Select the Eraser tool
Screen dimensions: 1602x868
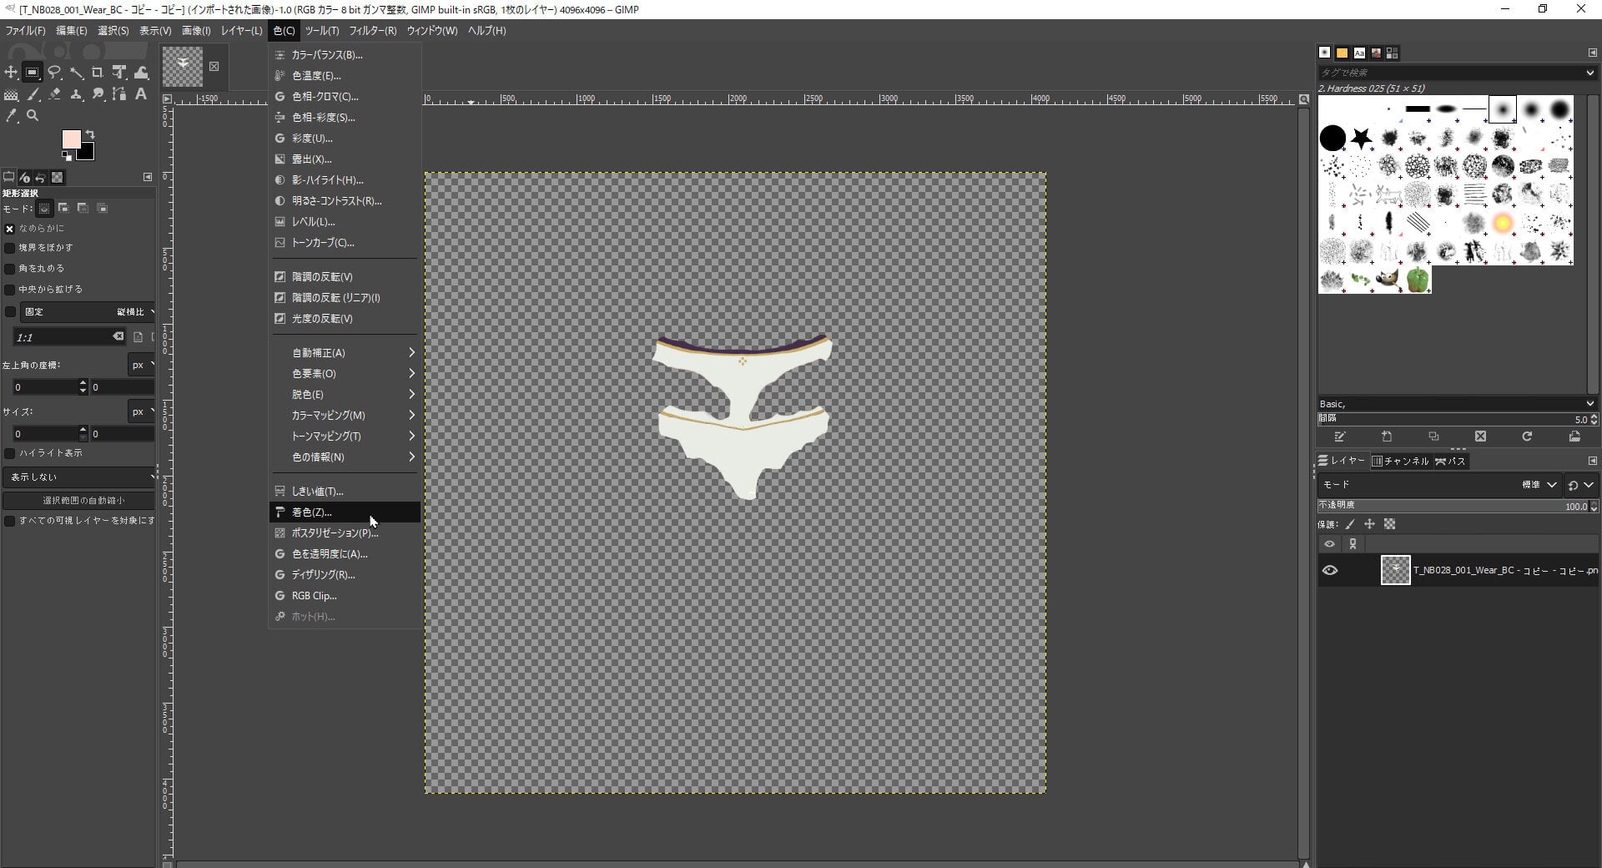pyautogui.click(x=54, y=94)
